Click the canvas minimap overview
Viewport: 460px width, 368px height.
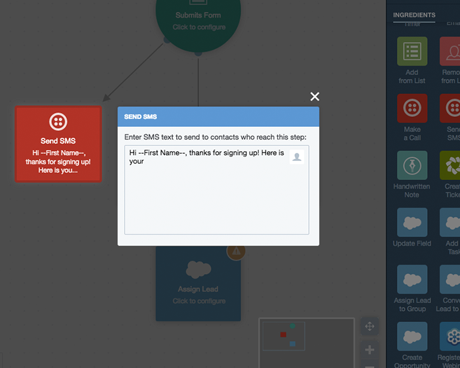click(x=307, y=343)
